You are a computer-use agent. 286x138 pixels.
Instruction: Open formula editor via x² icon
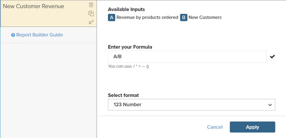pos(91,22)
